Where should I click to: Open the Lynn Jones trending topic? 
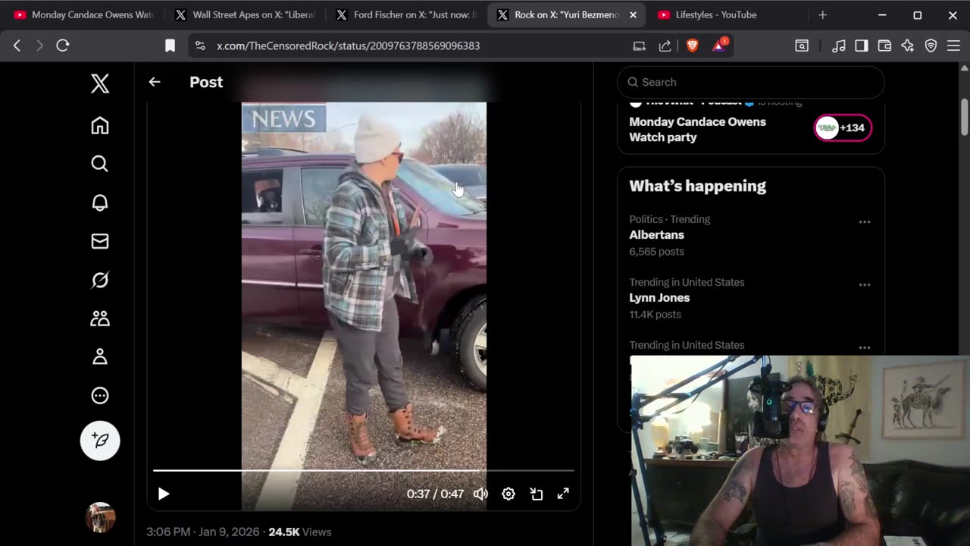pos(659,298)
